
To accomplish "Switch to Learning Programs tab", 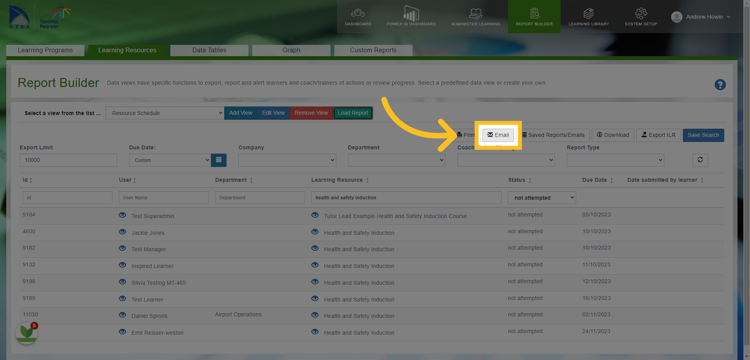I will [x=45, y=50].
